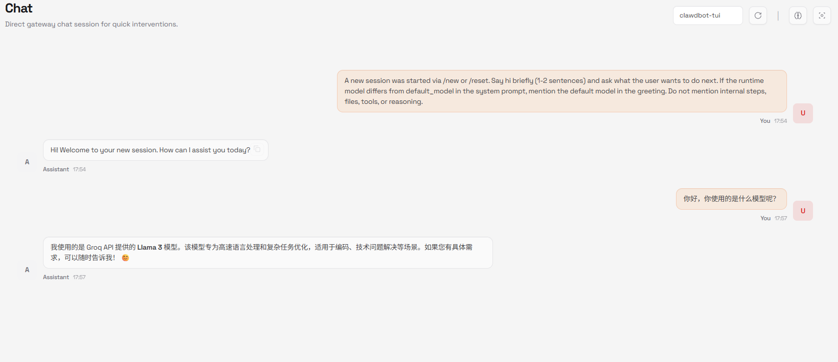Image resolution: width=838 pixels, height=362 pixels.
Task: Click the 'Assistant 17:57' label
Action: pyautogui.click(x=64, y=277)
